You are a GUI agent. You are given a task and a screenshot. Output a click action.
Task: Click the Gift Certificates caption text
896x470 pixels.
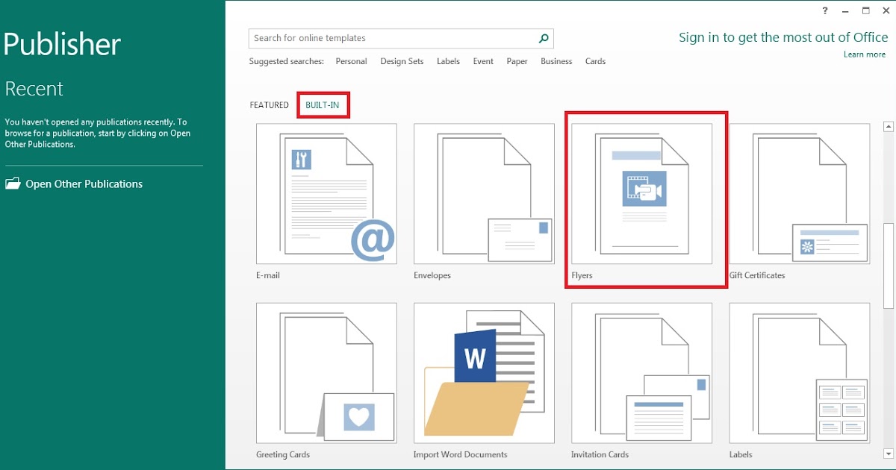pyautogui.click(x=757, y=275)
